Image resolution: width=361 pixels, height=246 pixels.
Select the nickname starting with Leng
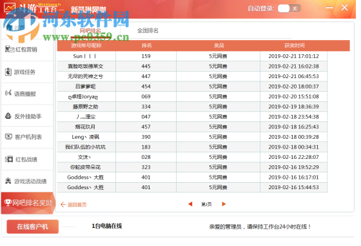pos(85,137)
